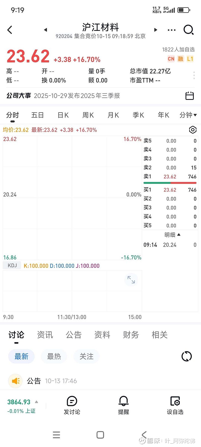Expand the 上证 index bar arrow

pyautogui.click(x=36, y=402)
